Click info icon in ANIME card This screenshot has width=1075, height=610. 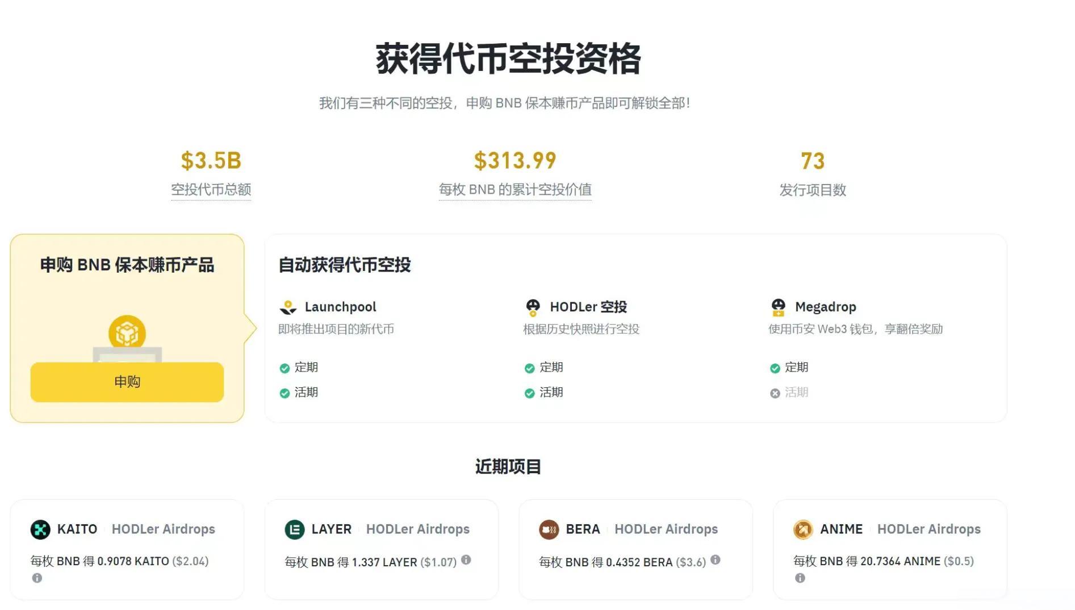[x=800, y=578]
